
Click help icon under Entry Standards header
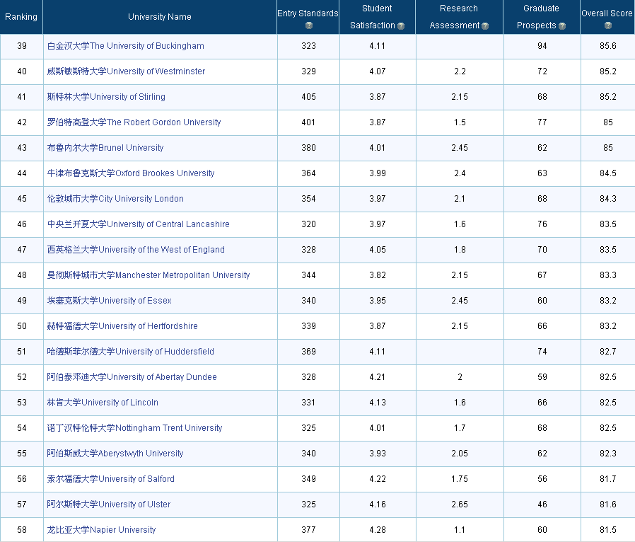pos(308,25)
